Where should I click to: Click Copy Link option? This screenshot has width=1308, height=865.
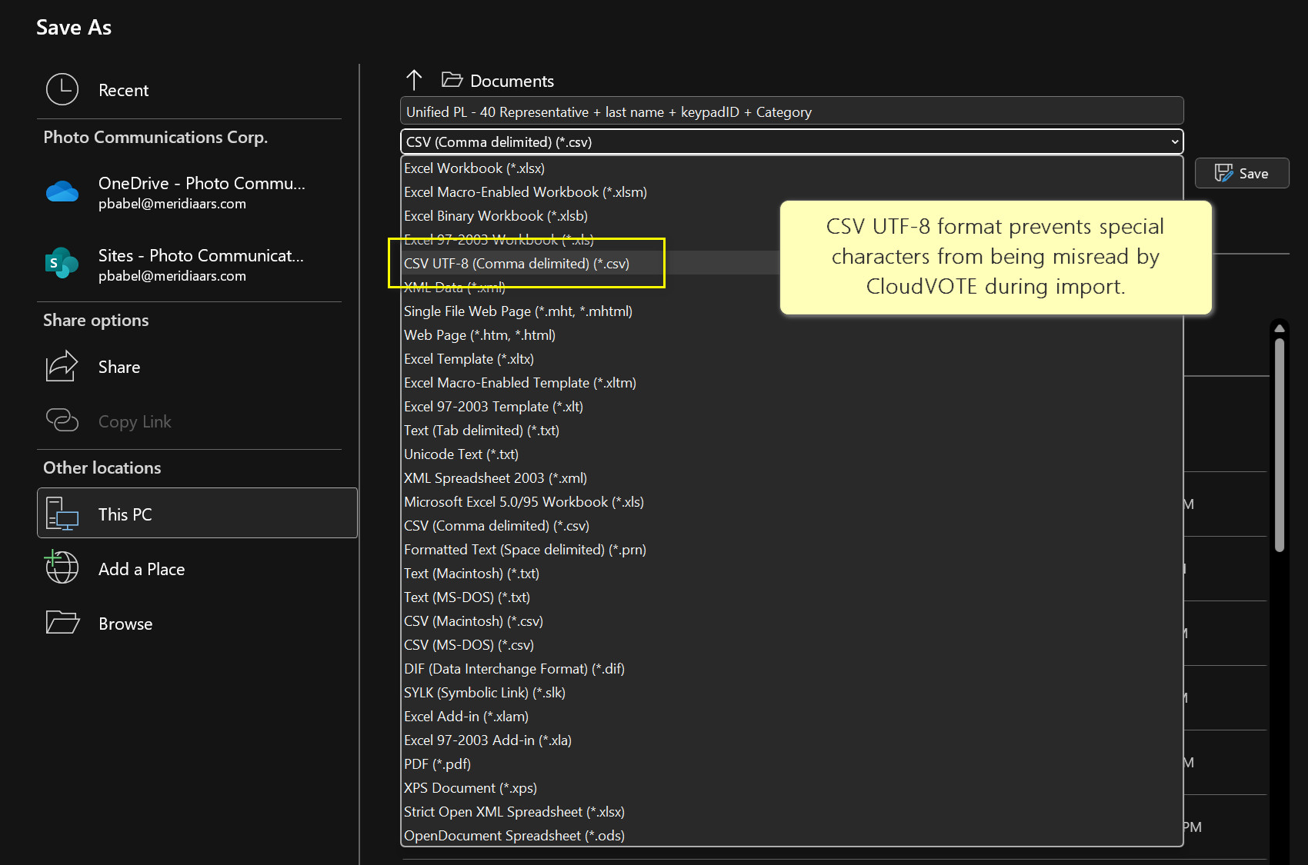pyautogui.click(x=196, y=421)
